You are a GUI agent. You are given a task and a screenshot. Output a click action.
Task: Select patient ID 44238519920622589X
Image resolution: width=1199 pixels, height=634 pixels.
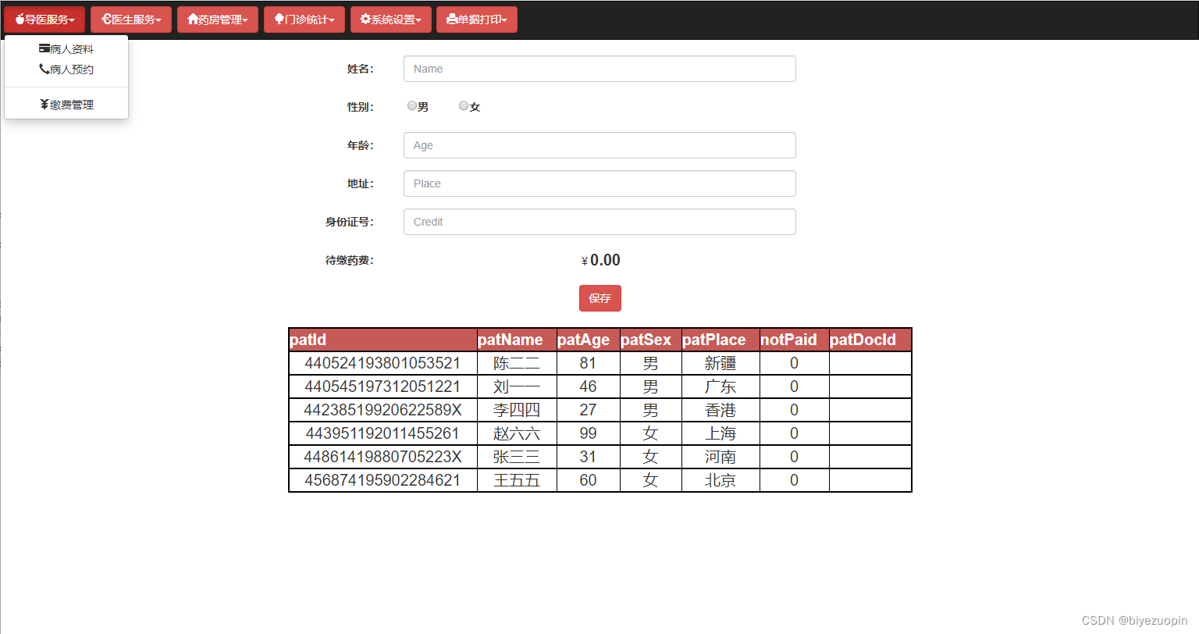click(382, 410)
